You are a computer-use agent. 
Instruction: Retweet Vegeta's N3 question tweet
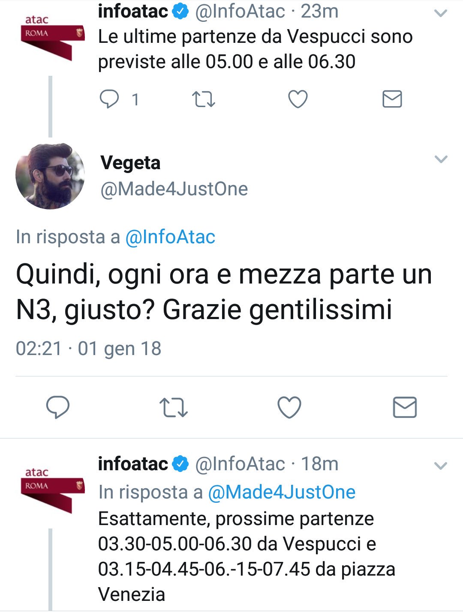(x=173, y=407)
